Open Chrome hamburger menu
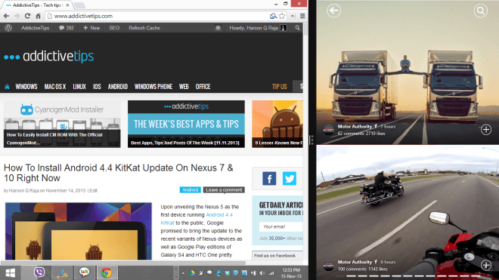Image resolution: width=499 pixels, height=280 pixels. 302,16
